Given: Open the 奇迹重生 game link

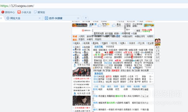Looking at the screenshot, I should click(x=102, y=96).
